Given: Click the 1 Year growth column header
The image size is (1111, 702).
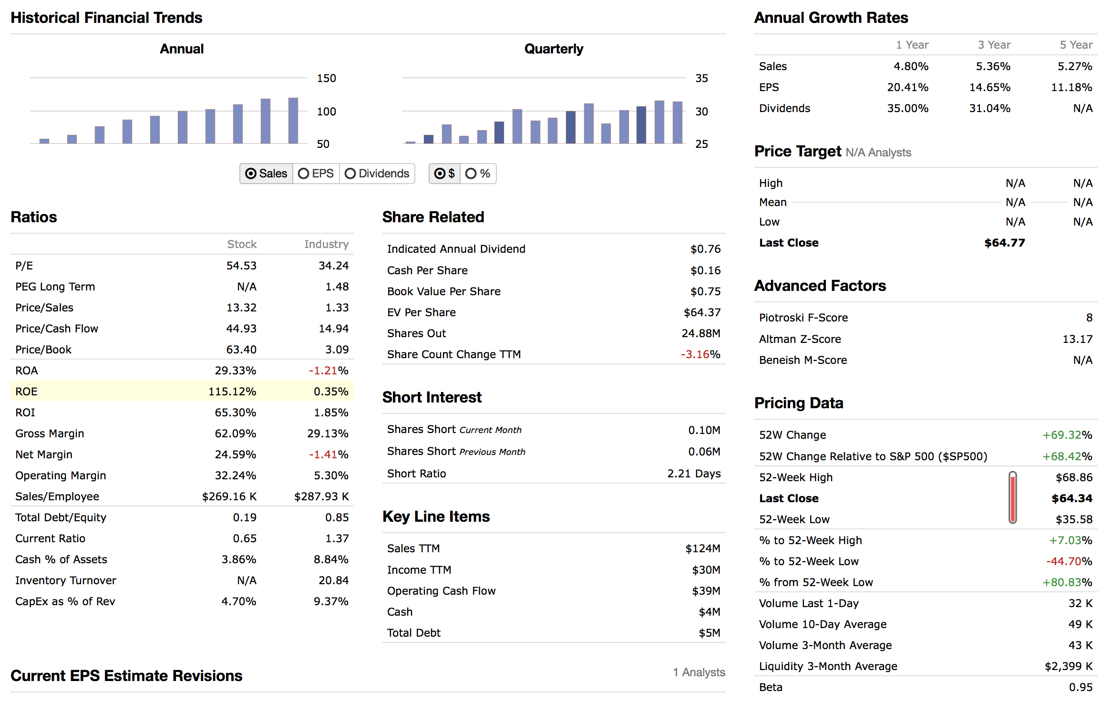Looking at the screenshot, I should [912, 45].
